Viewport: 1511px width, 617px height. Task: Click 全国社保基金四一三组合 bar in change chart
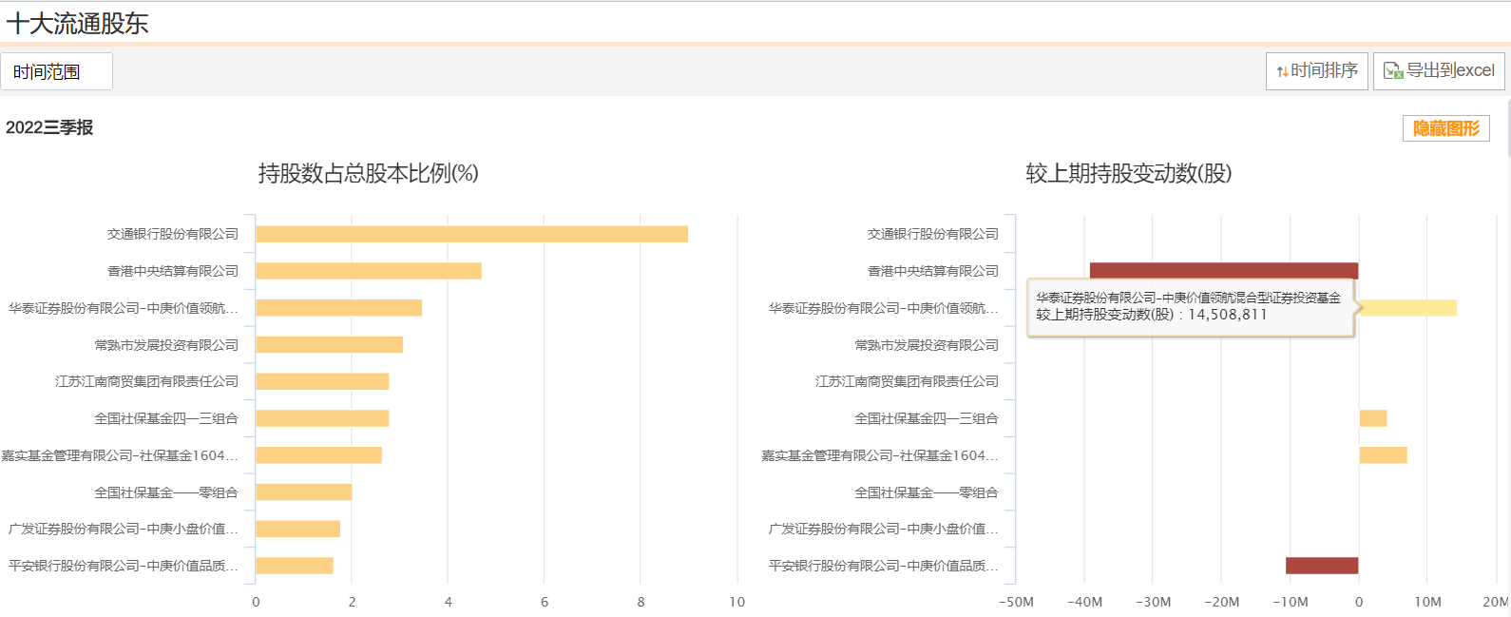[x=1373, y=418]
